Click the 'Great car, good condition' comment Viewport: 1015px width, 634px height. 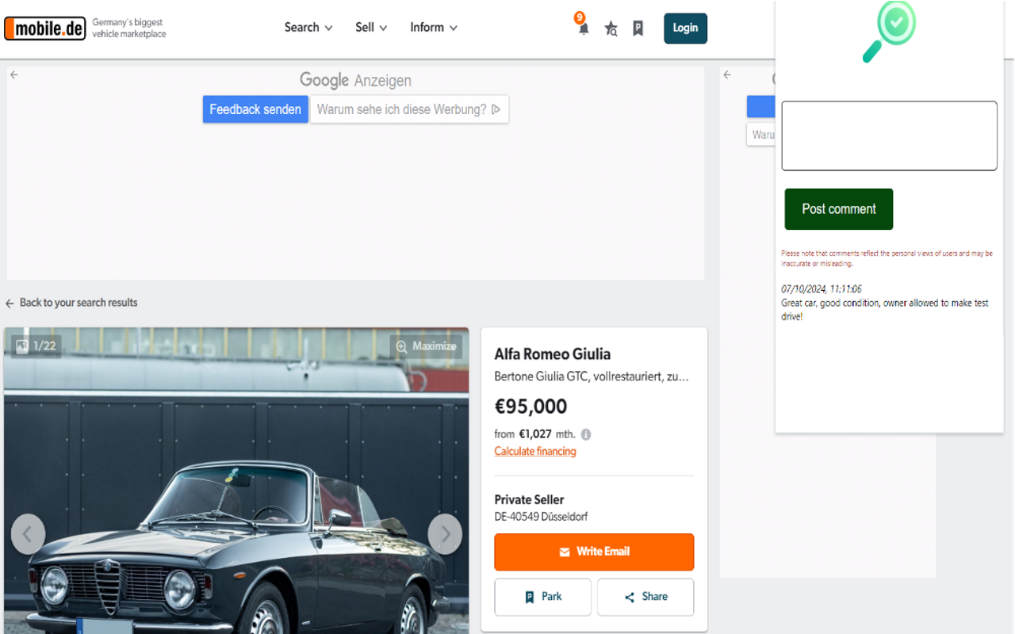pyautogui.click(x=885, y=310)
